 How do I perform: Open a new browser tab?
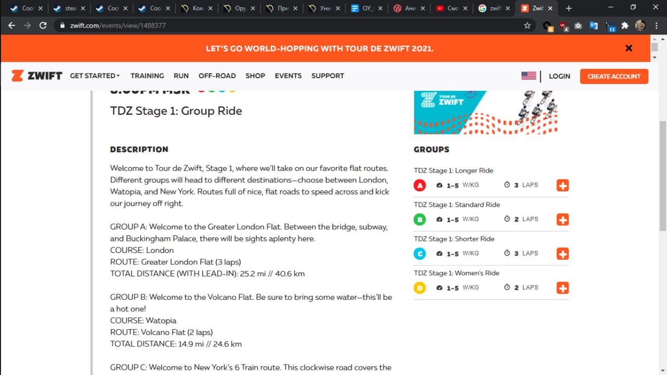click(x=569, y=8)
